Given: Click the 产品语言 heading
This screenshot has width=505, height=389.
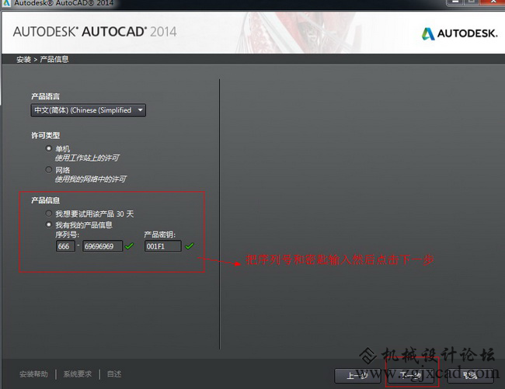Looking at the screenshot, I should pyautogui.click(x=45, y=96).
